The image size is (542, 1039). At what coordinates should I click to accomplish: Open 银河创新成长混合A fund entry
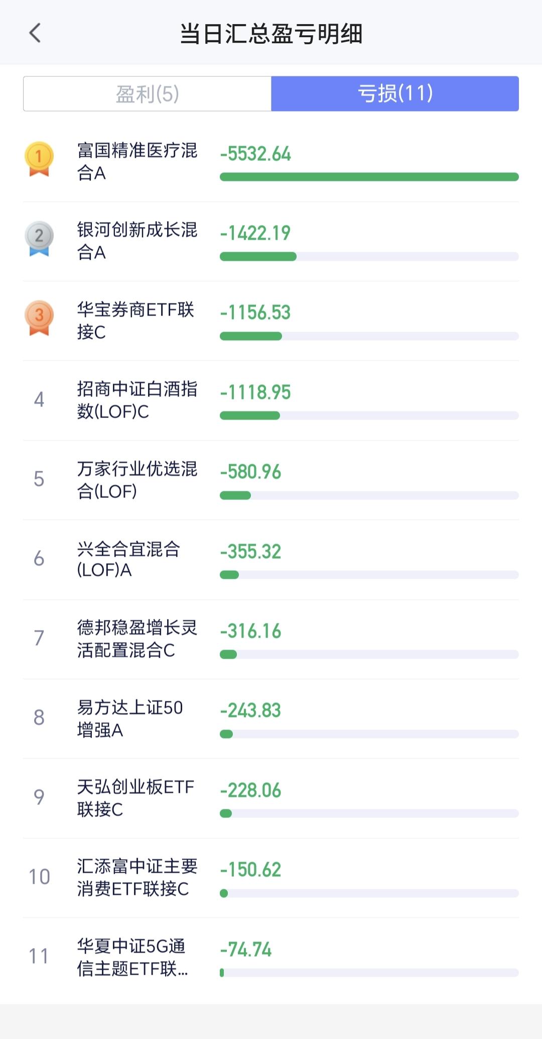point(271,242)
